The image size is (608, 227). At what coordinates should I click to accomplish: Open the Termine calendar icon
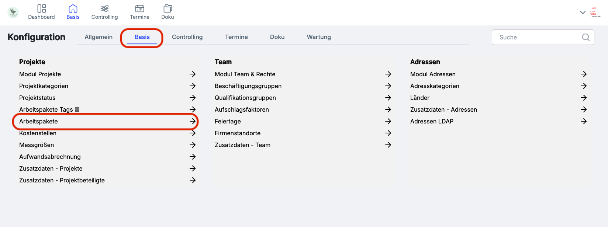pyautogui.click(x=139, y=8)
